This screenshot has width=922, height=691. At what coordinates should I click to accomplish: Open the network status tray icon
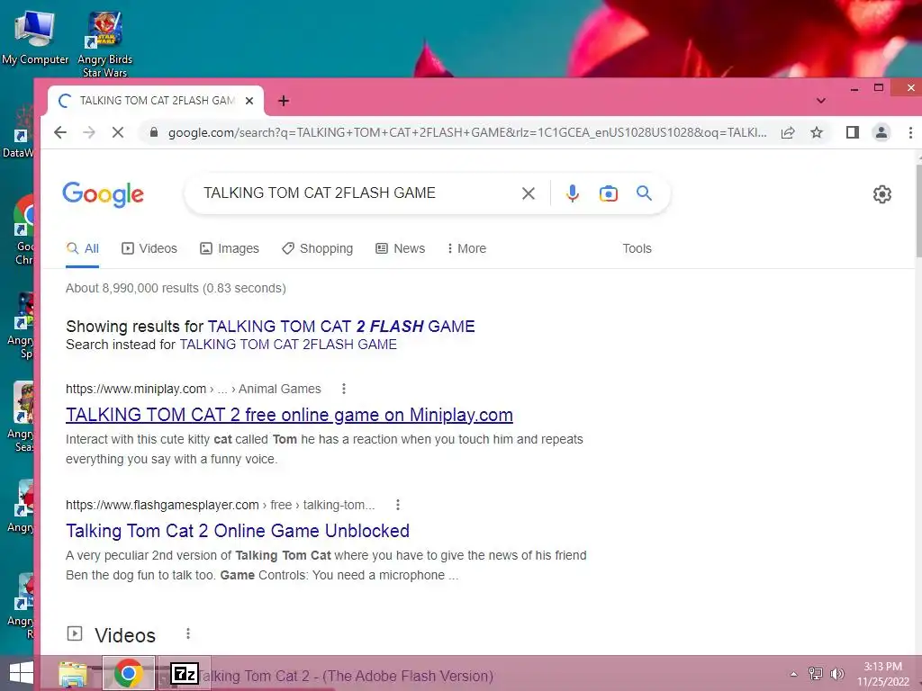tap(816, 674)
